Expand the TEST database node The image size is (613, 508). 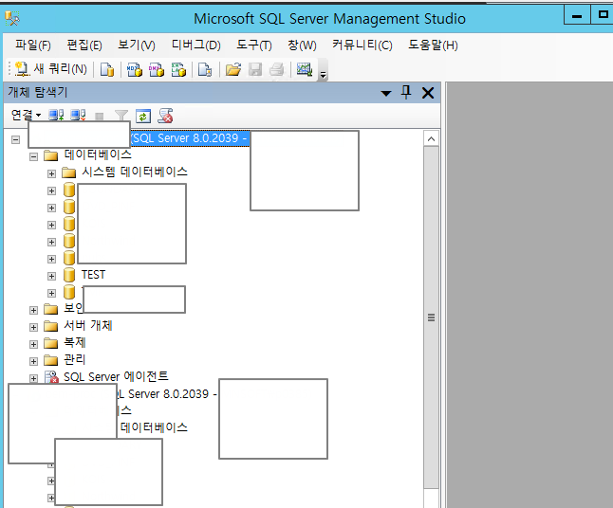[51, 276]
